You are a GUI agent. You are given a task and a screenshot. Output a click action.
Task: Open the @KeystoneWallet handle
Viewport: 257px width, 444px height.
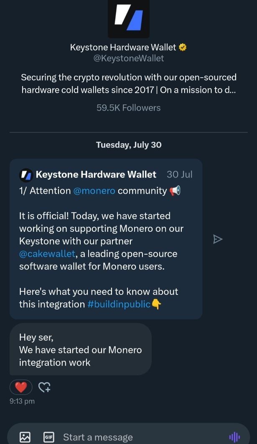[129, 58]
